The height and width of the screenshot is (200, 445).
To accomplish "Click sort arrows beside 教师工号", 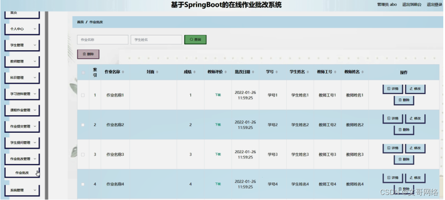I will 335,72.
